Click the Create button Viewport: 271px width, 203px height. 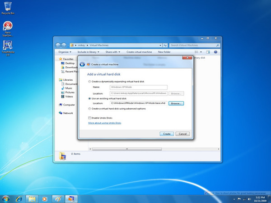tap(167, 134)
